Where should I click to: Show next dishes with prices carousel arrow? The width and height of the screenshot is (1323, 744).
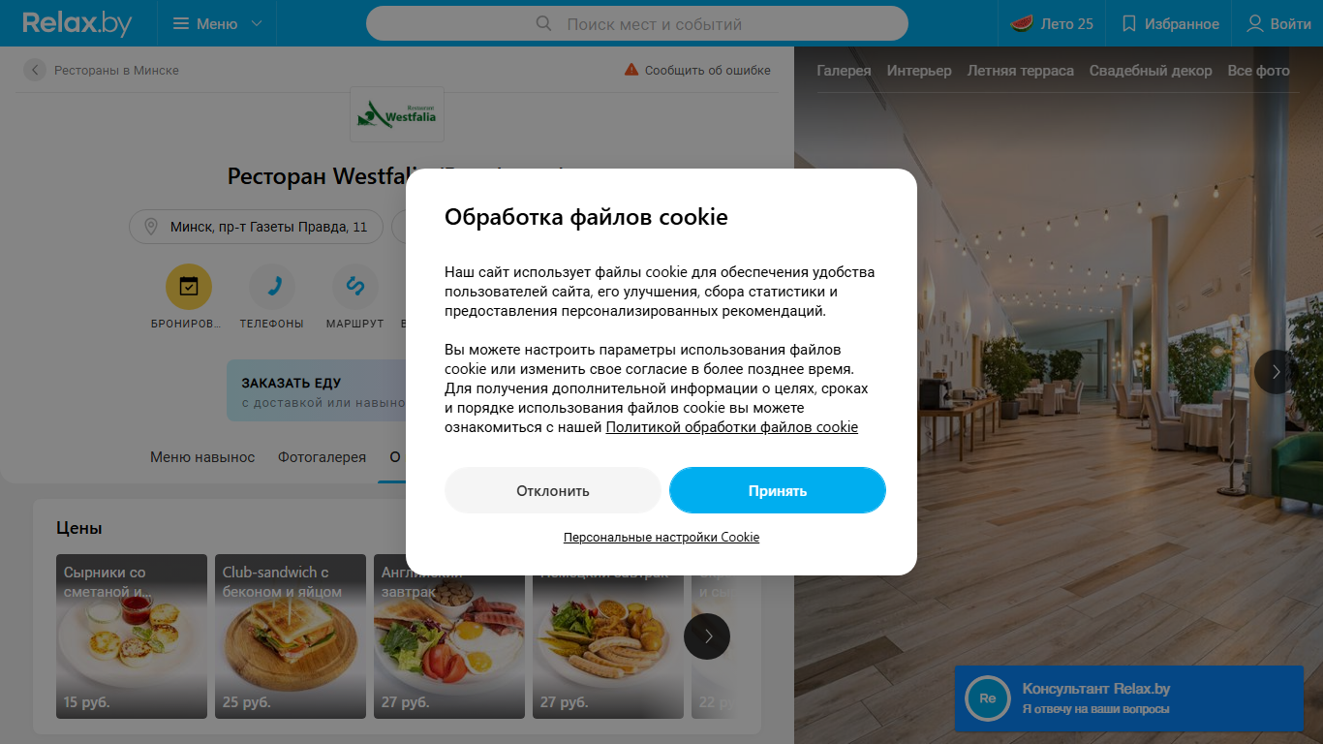click(x=707, y=636)
